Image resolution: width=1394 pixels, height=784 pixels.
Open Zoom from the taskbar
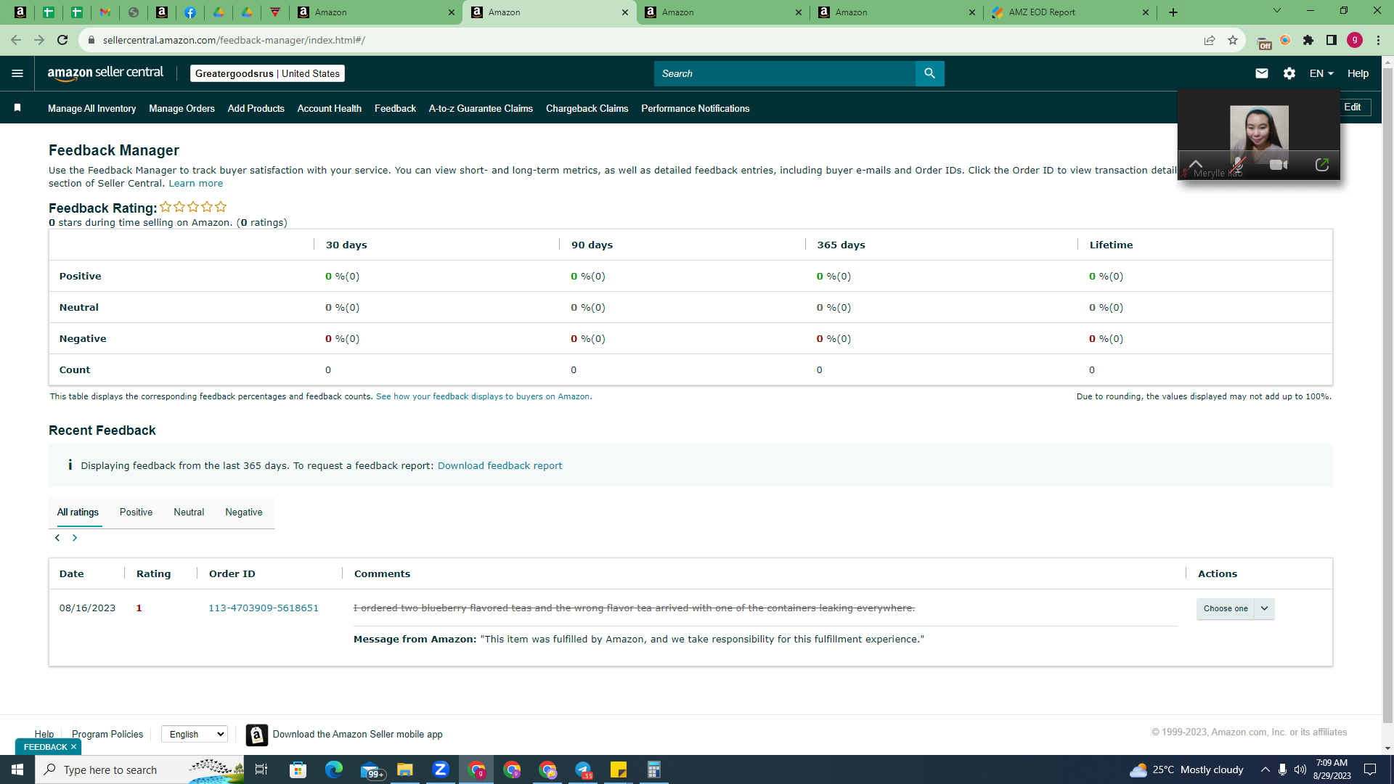point(441,769)
